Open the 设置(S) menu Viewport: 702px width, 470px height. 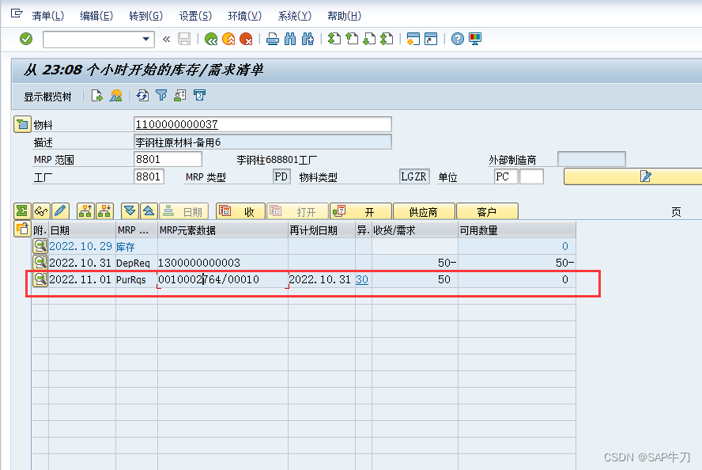coord(195,16)
